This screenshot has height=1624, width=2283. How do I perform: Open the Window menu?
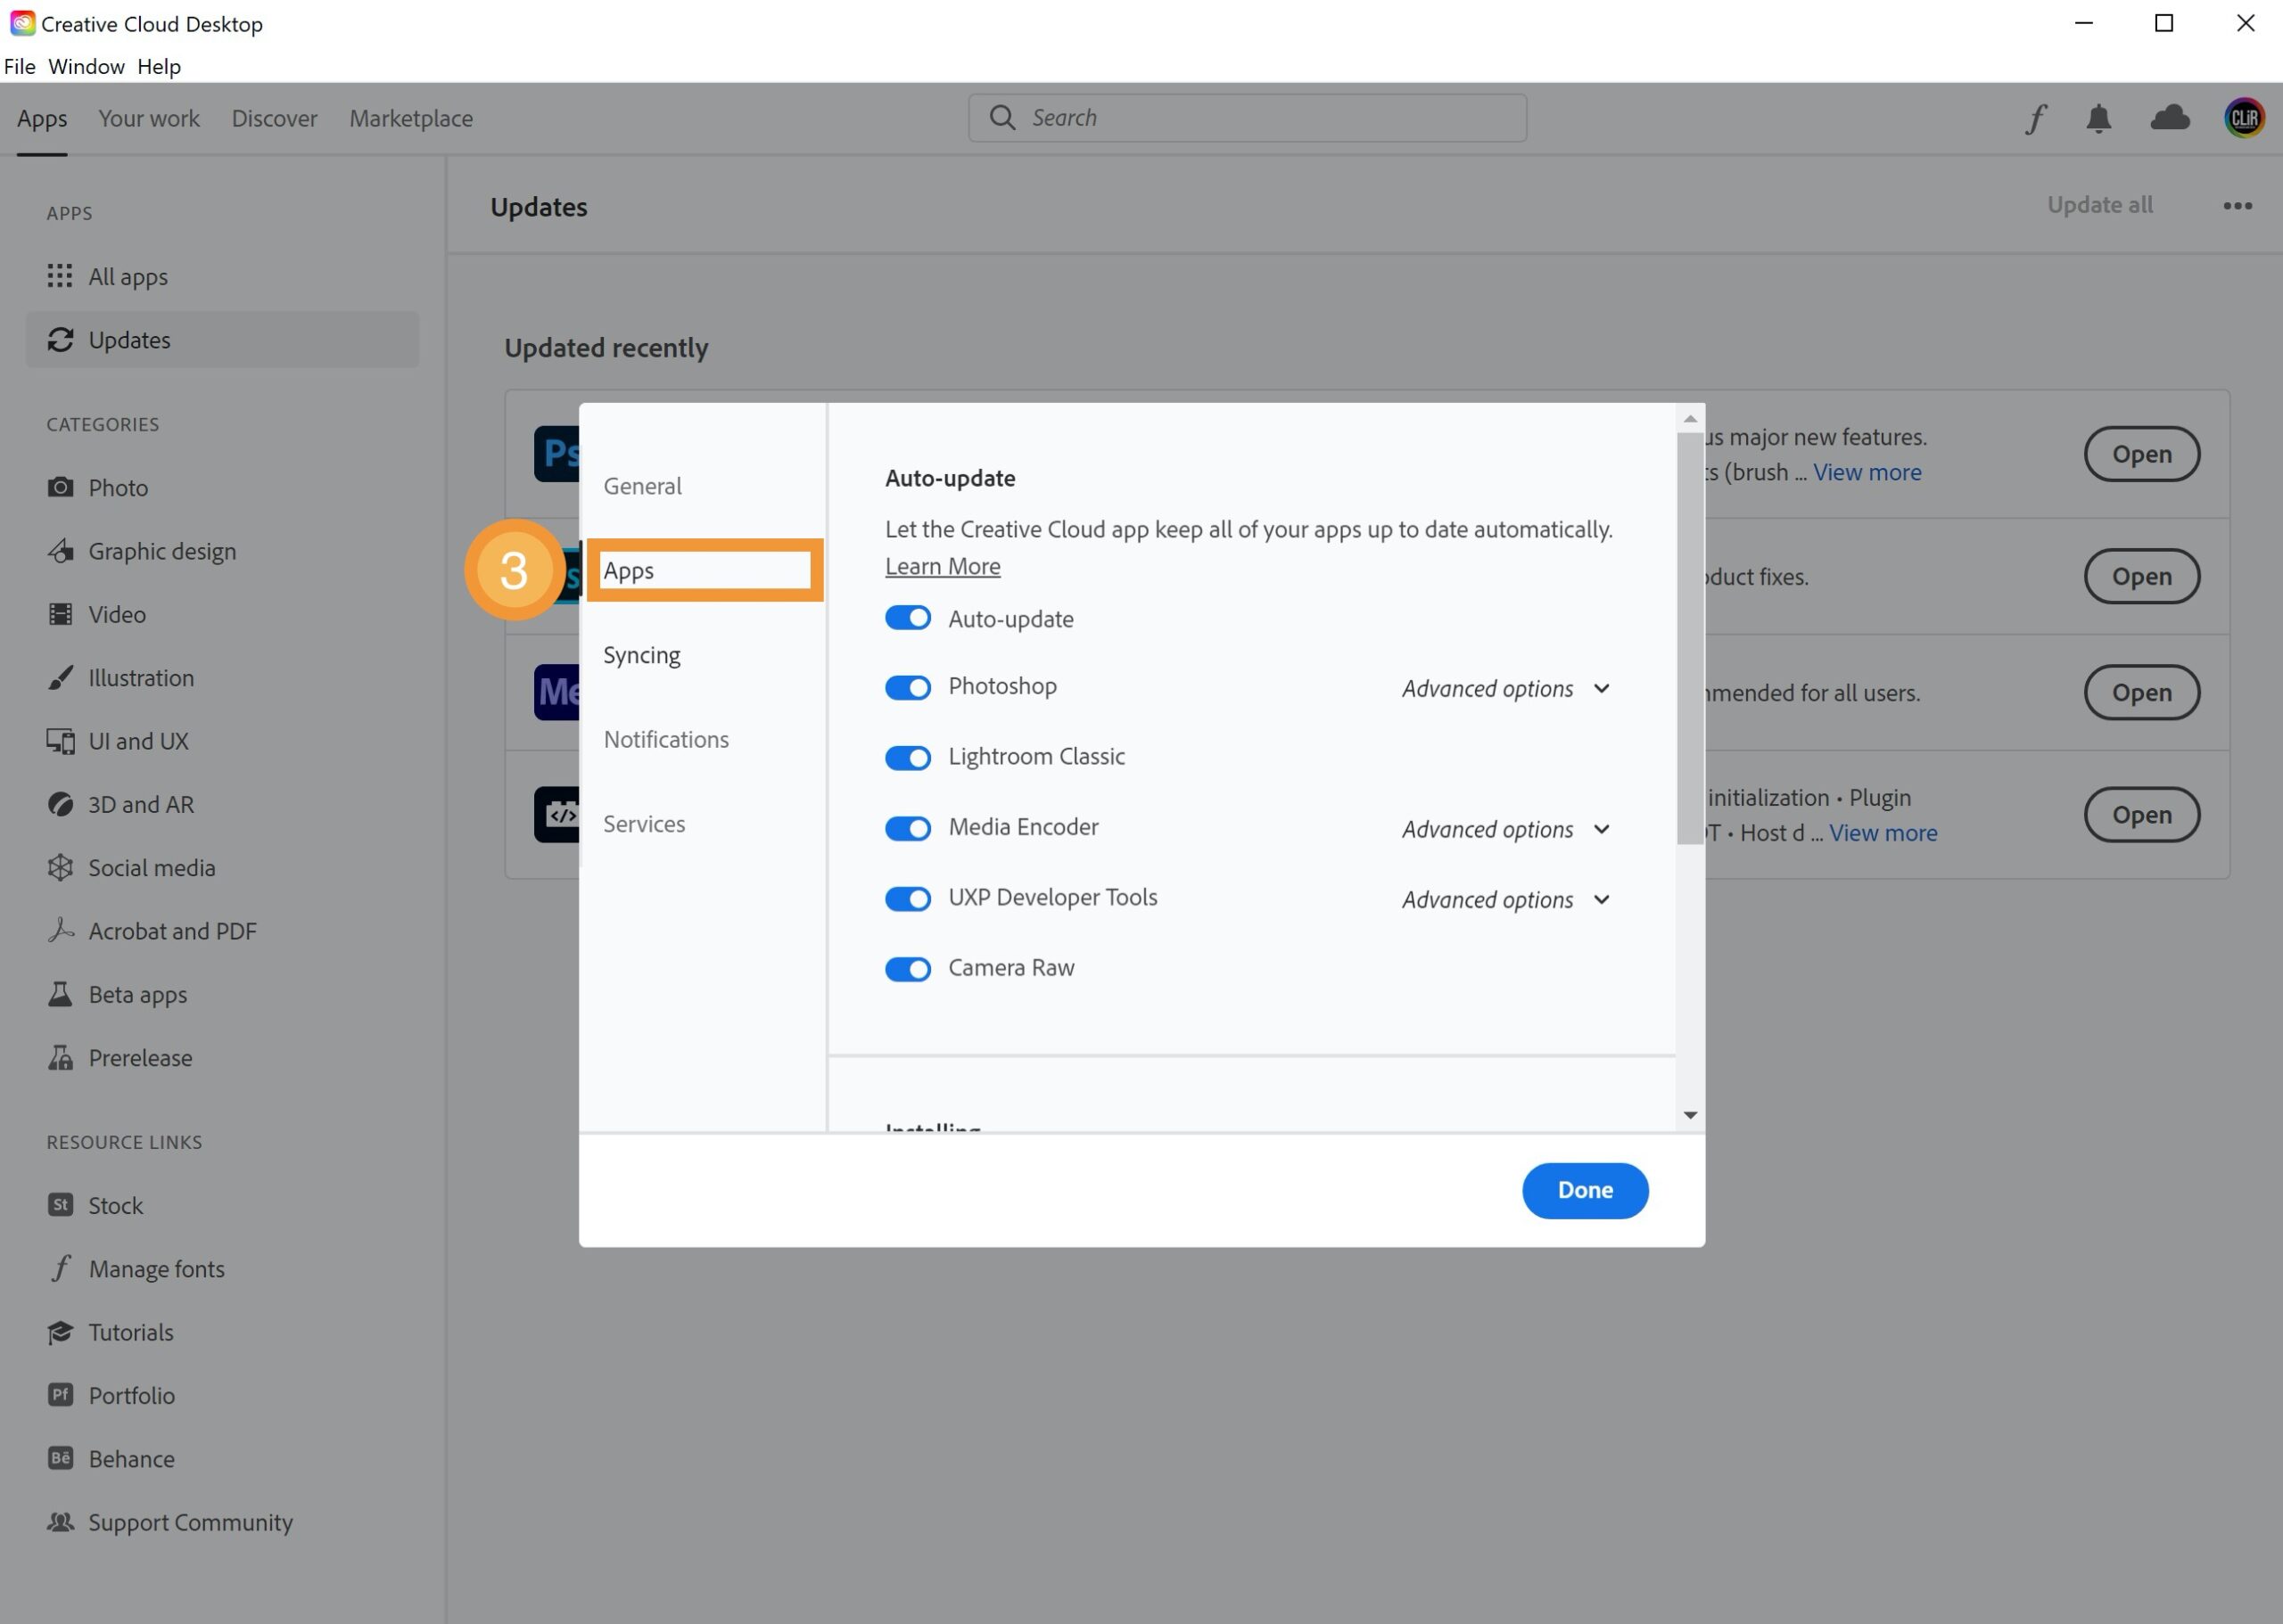tap(86, 66)
